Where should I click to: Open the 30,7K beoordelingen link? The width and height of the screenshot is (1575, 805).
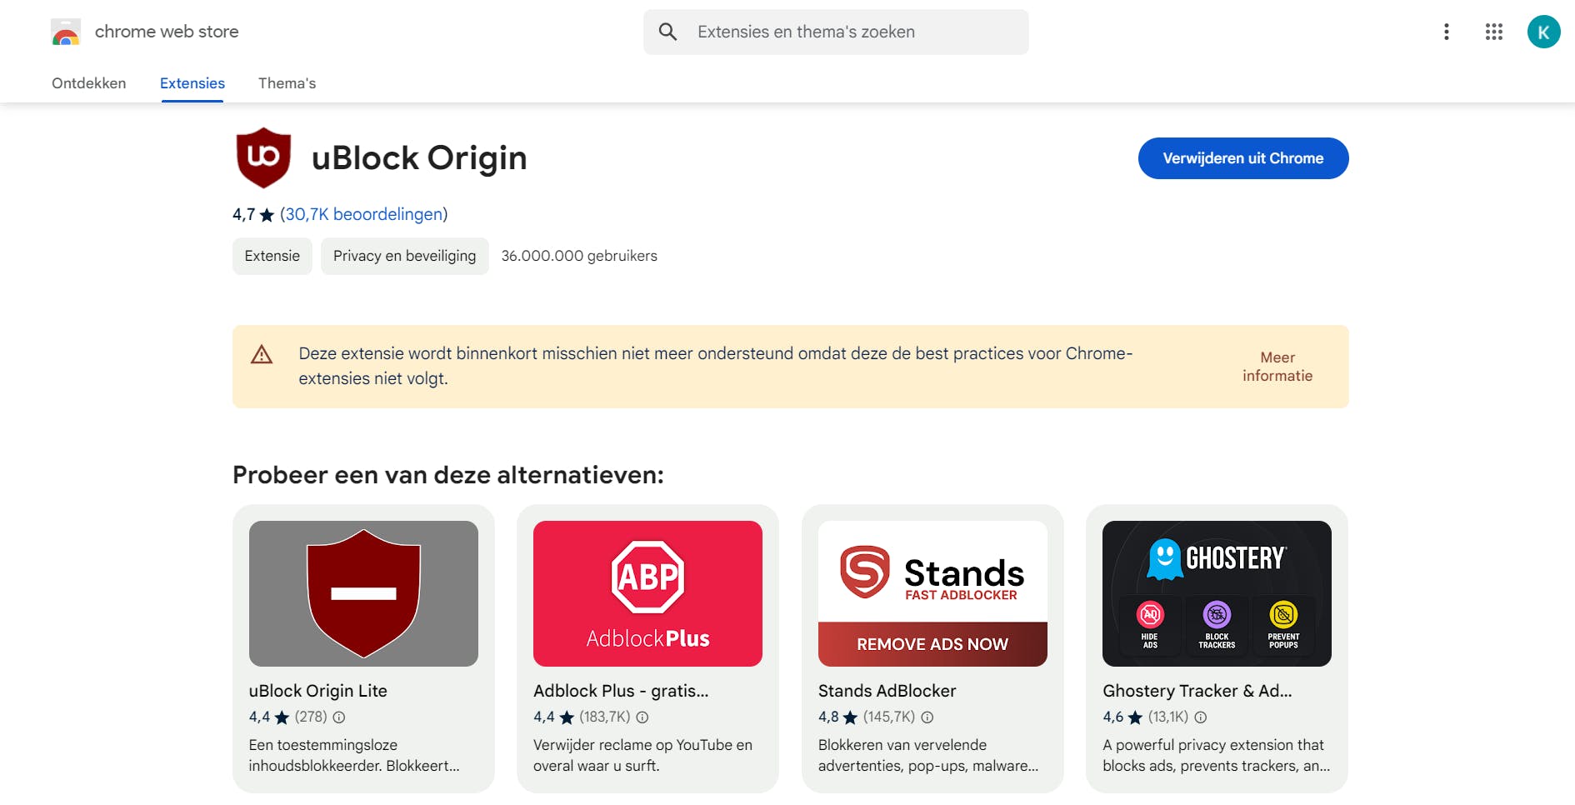tap(363, 214)
